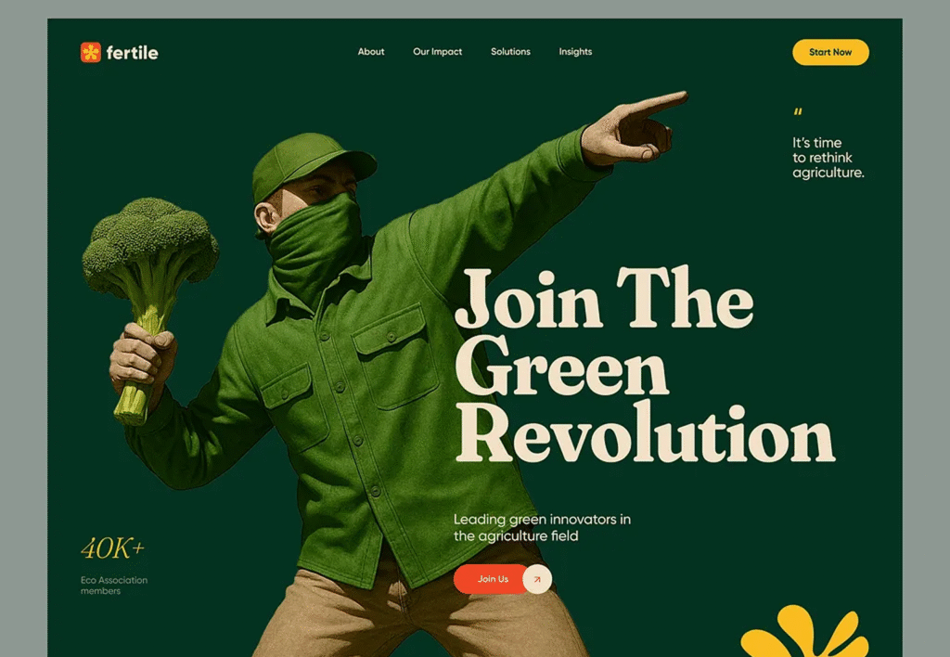Select Insights in the navigation
This screenshot has height=657, width=950.
[575, 52]
